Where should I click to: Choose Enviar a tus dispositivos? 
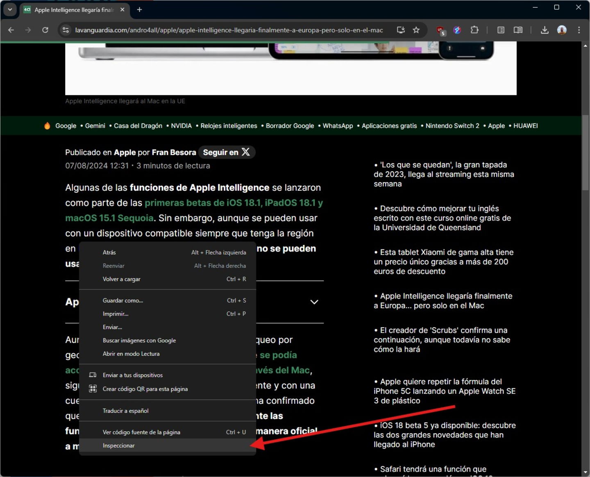click(168, 375)
